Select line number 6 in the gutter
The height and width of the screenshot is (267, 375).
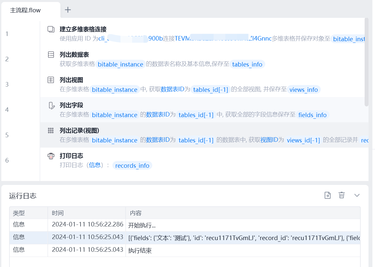[7, 160]
